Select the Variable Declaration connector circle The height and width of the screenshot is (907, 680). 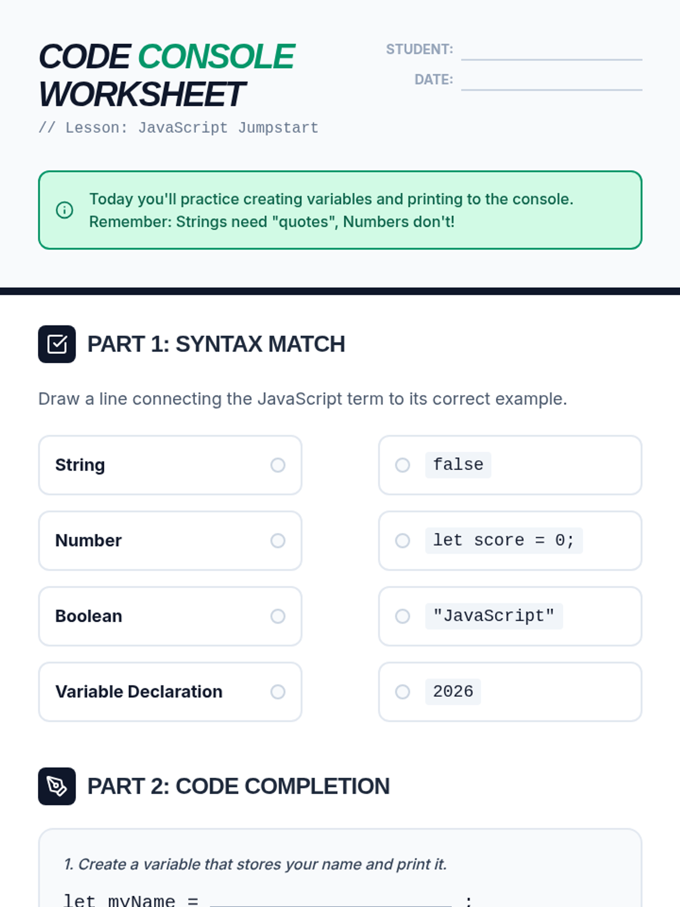point(278,692)
